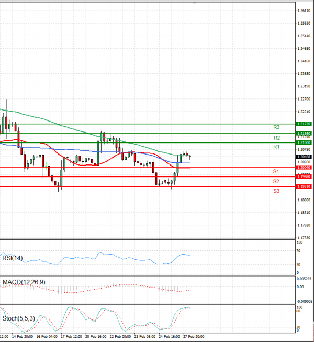Click the 1.17820 price axis value

tap(304, 225)
